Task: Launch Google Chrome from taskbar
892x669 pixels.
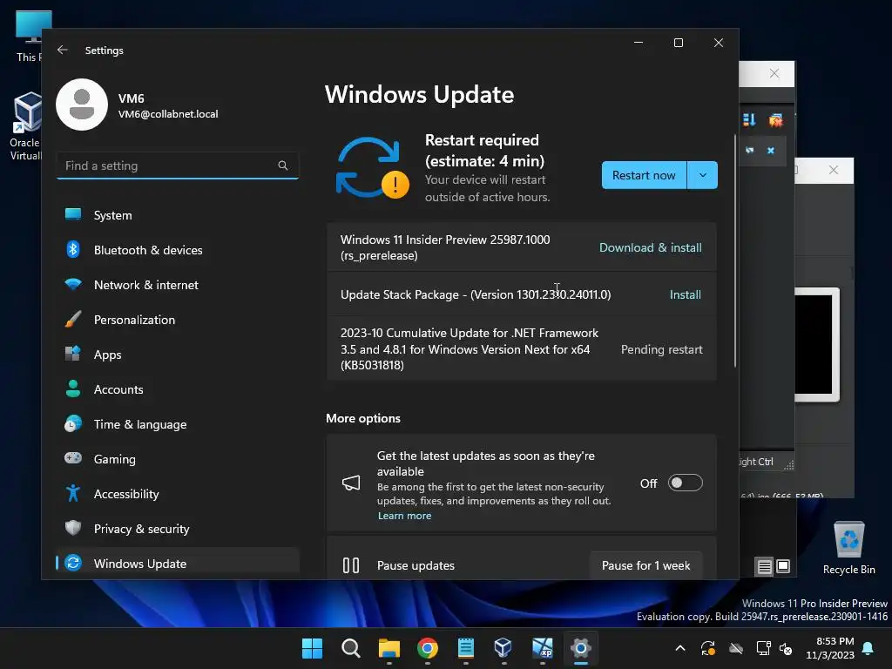Action: (x=427, y=648)
